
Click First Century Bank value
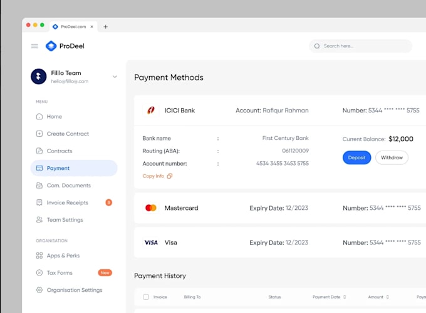[x=286, y=138]
